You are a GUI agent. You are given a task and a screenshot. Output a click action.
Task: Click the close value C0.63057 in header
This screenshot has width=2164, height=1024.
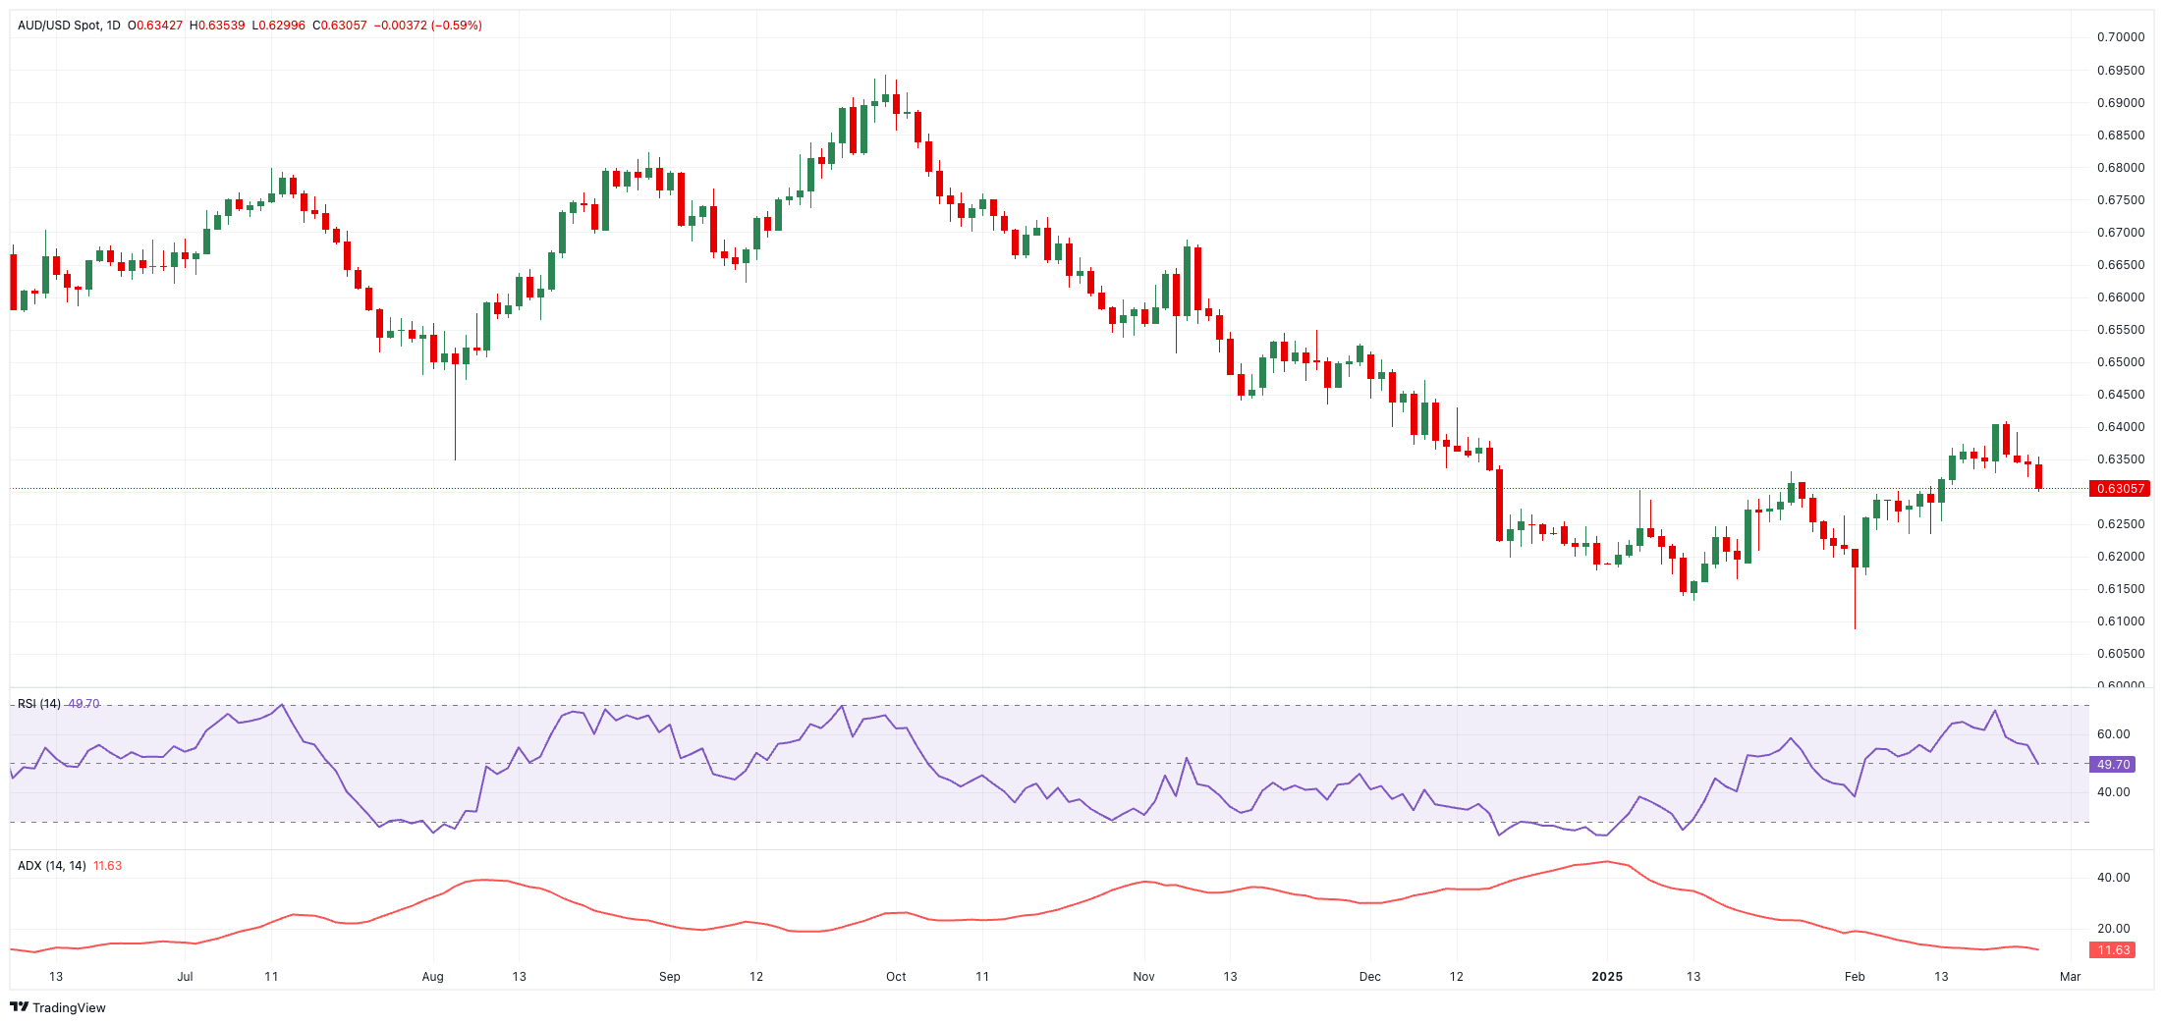(340, 26)
